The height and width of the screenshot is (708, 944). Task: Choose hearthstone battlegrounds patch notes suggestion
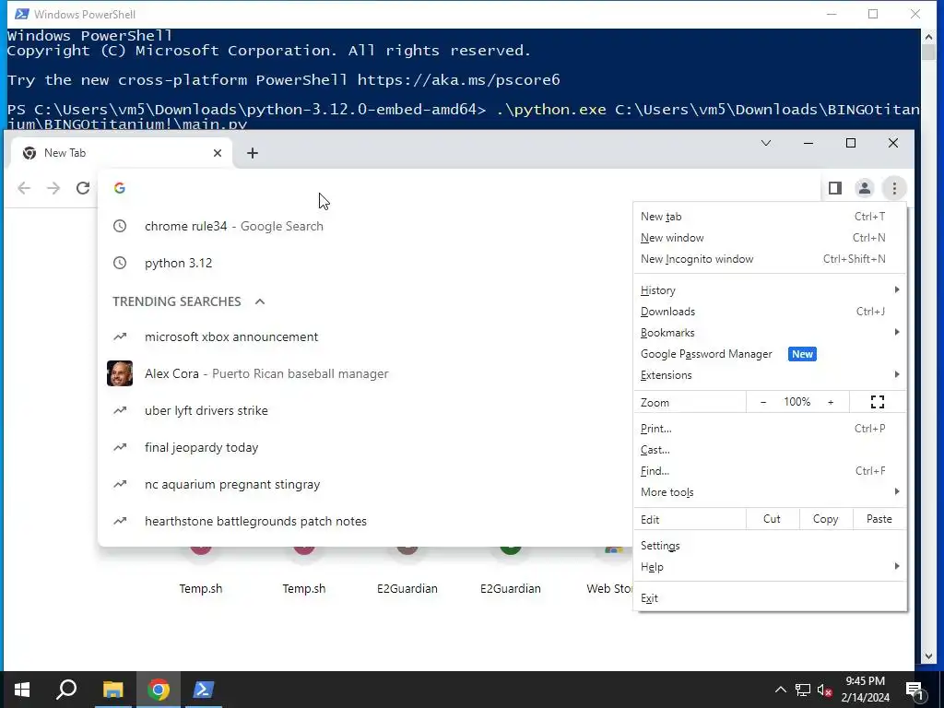pyautogui.click(x=365, y=521)
